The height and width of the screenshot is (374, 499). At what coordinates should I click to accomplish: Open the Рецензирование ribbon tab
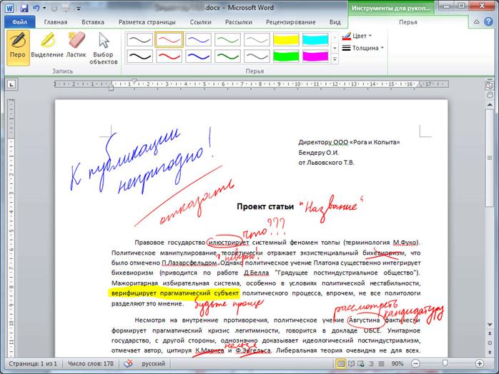[290, 22]
